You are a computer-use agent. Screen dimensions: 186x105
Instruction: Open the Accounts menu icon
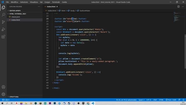click(3, 87)
